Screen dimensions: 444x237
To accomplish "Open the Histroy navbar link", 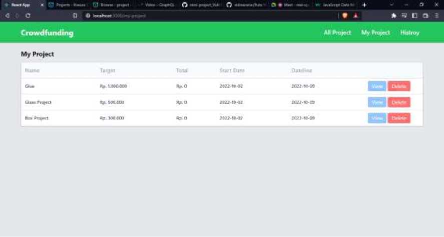I will pyautogui.click(x=409, y=33).
